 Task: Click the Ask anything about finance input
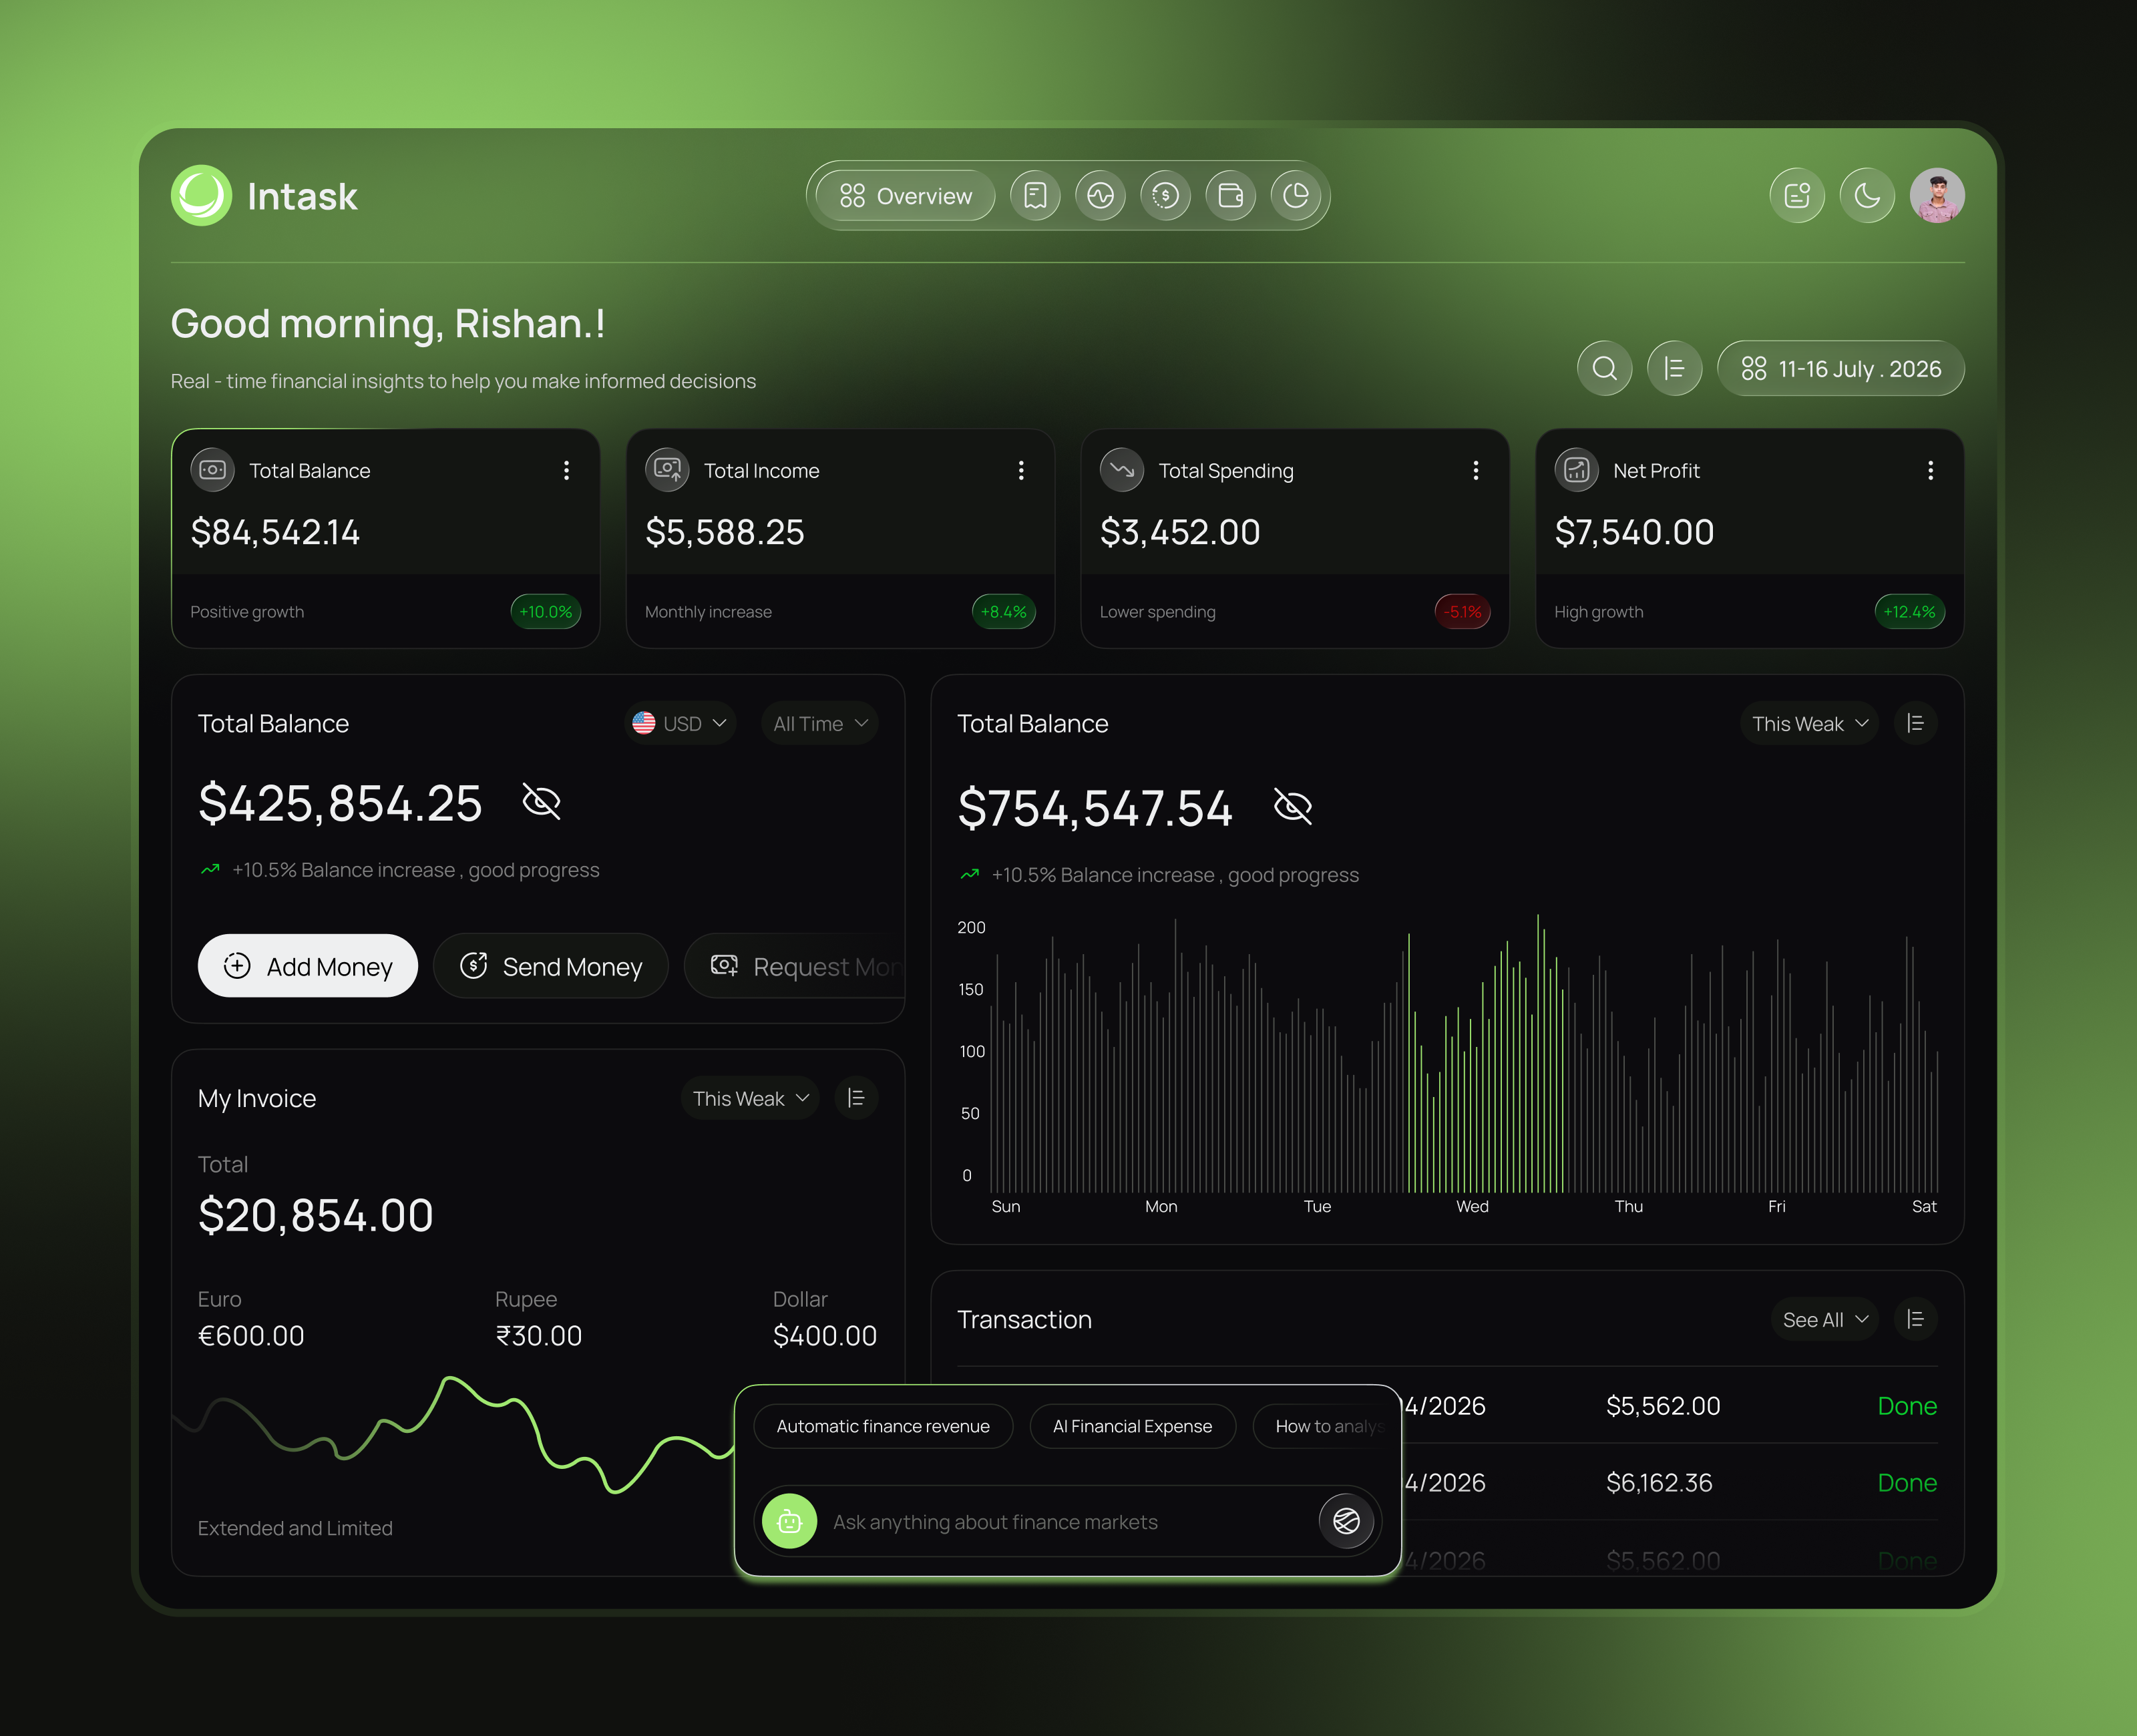pyautogui.click(x=1067, y=1521)
